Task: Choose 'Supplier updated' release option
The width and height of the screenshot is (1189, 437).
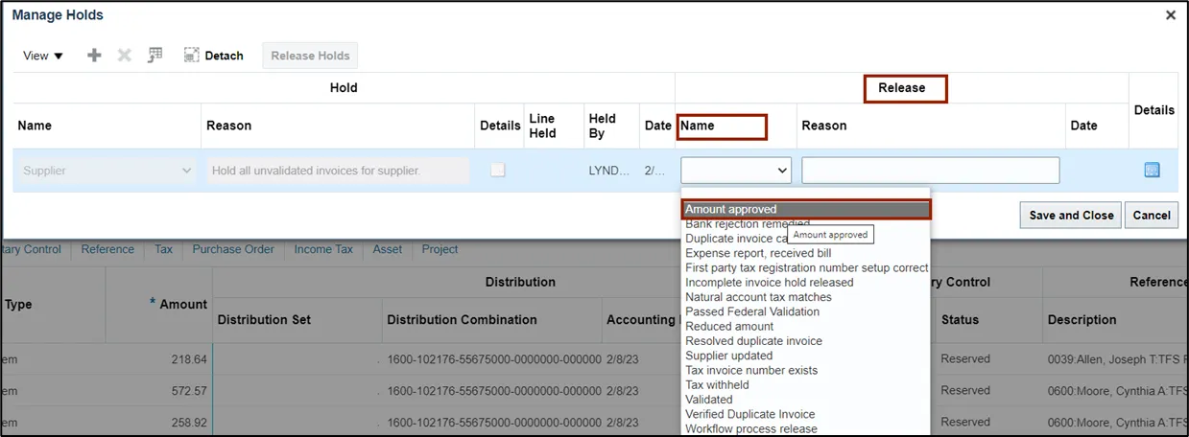Action: (x=728, y=356)
